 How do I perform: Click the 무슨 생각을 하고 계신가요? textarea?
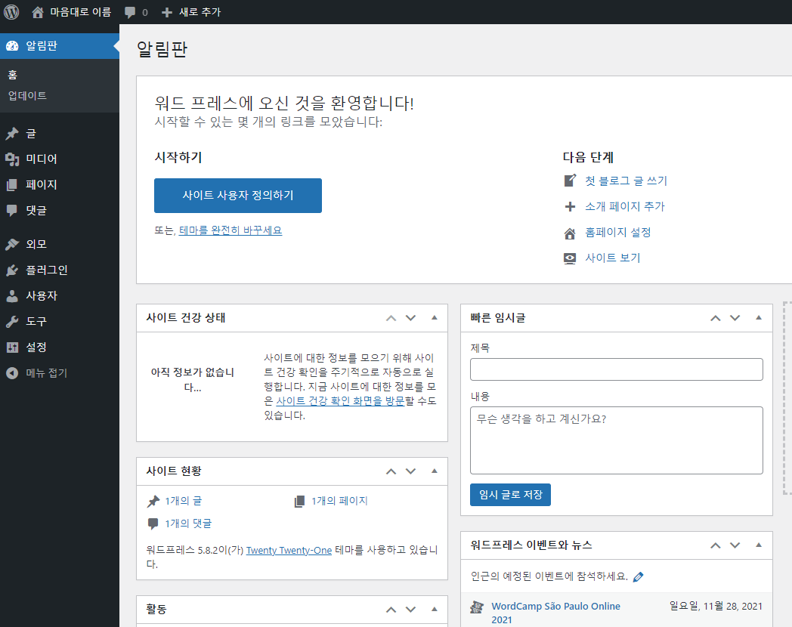(616, 440)
